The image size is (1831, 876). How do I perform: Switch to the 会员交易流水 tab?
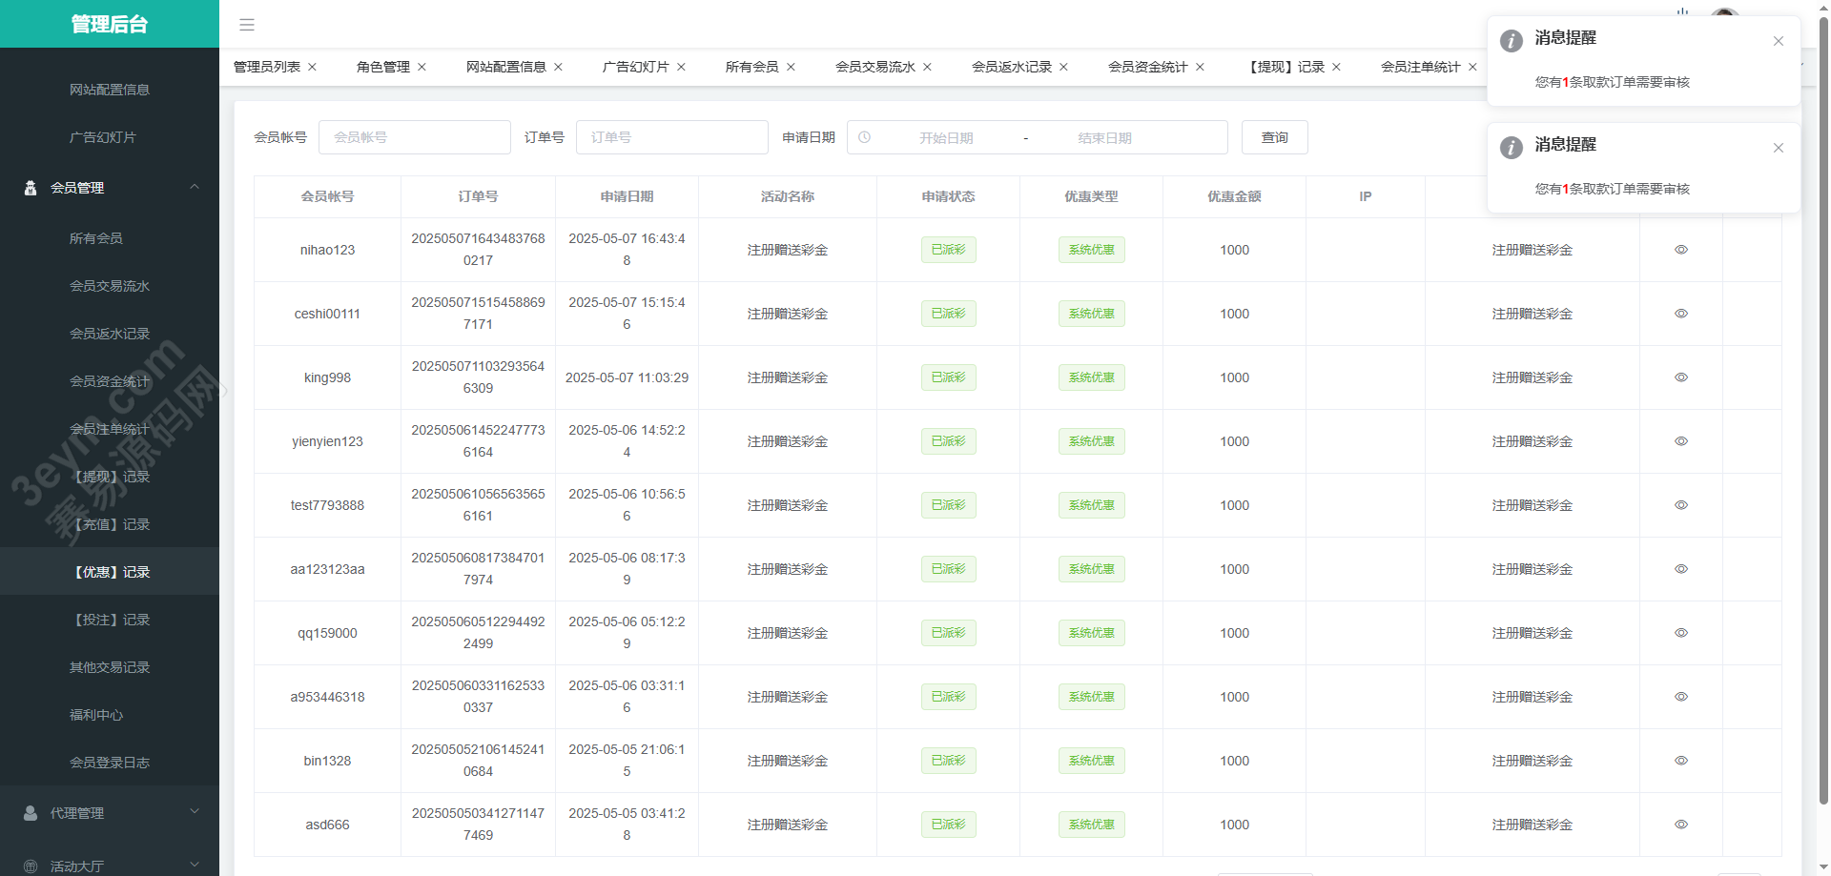pos(874,67)
